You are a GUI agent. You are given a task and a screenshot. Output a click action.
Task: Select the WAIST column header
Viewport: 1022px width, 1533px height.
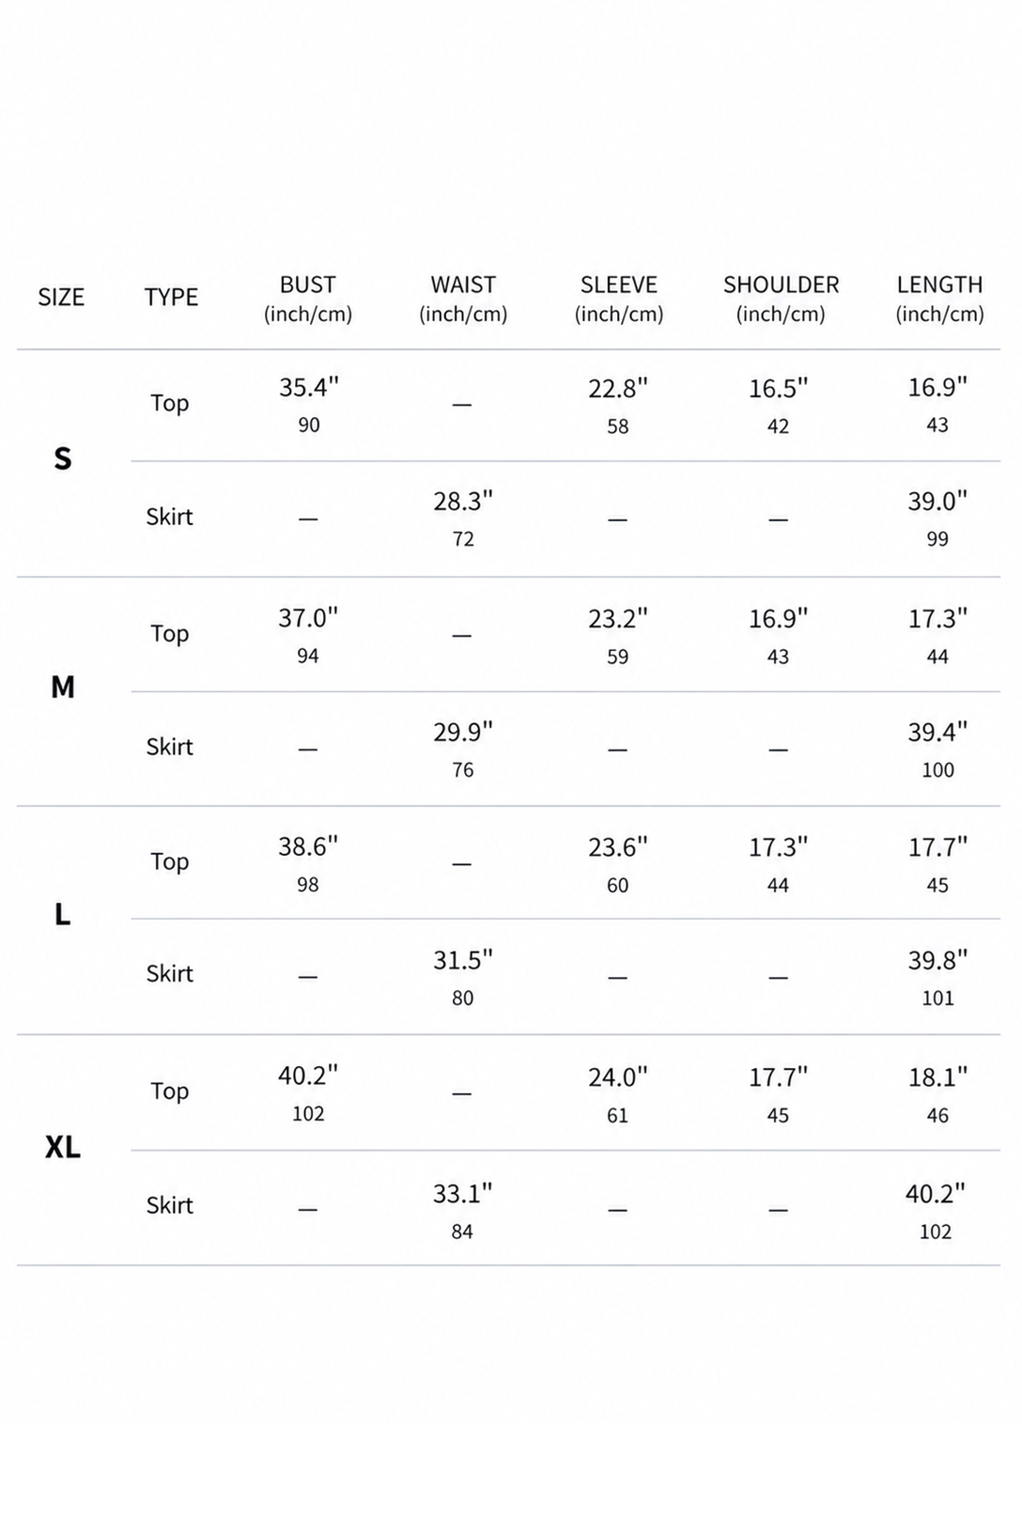tap(463, 299)
